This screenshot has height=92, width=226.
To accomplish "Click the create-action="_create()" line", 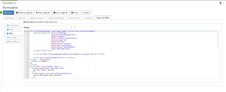I will (61, 44).
